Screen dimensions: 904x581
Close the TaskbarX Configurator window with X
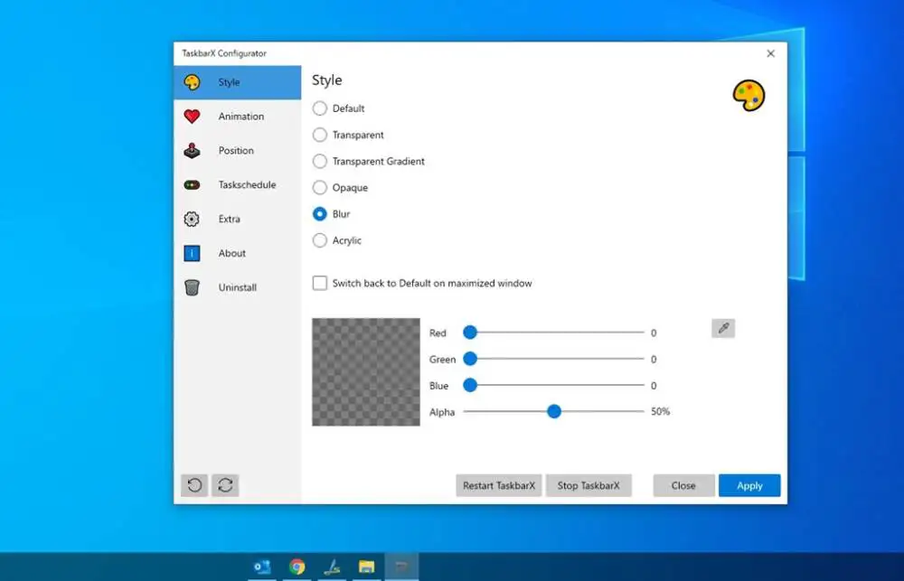tap(771, 53)
